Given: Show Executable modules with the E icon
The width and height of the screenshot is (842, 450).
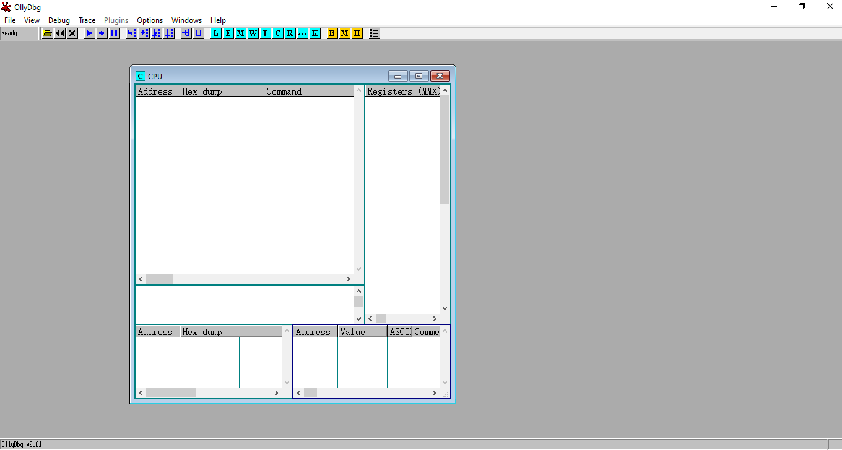Looking at the screenshot, I should [228, 33].
